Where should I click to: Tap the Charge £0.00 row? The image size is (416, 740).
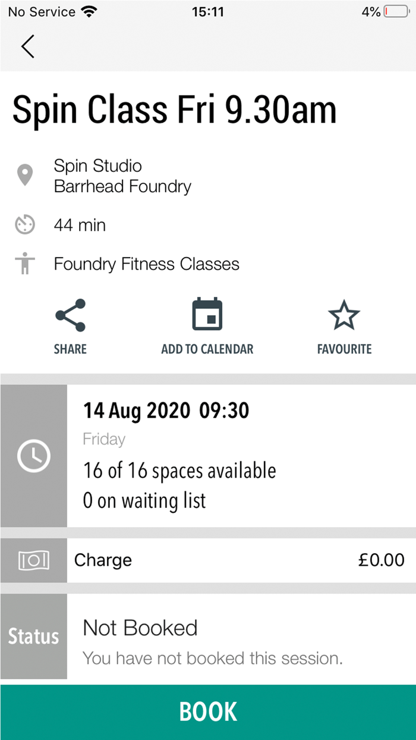(238, 560)
